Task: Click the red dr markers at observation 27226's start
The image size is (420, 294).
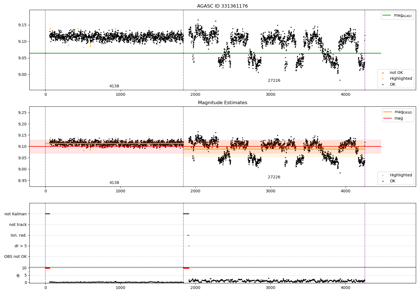Action: [186, 268]
